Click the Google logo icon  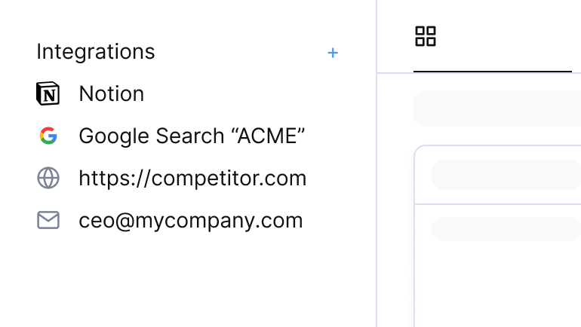point(48,136)
